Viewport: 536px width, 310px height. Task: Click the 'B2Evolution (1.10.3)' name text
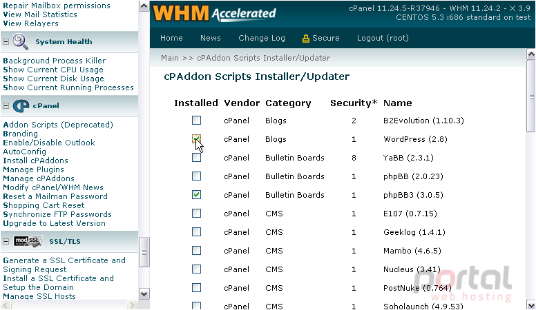coord(423,121)
